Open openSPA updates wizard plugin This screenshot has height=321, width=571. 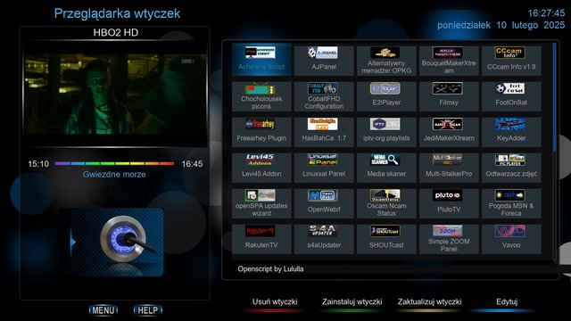click(261, 202)
